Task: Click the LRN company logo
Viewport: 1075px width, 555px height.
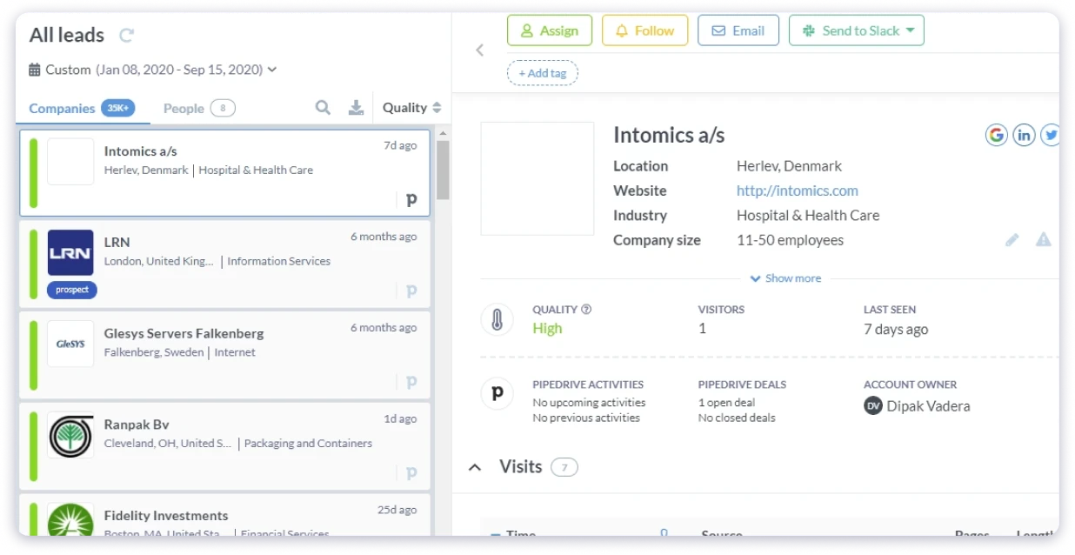Action: click(70, 252)
